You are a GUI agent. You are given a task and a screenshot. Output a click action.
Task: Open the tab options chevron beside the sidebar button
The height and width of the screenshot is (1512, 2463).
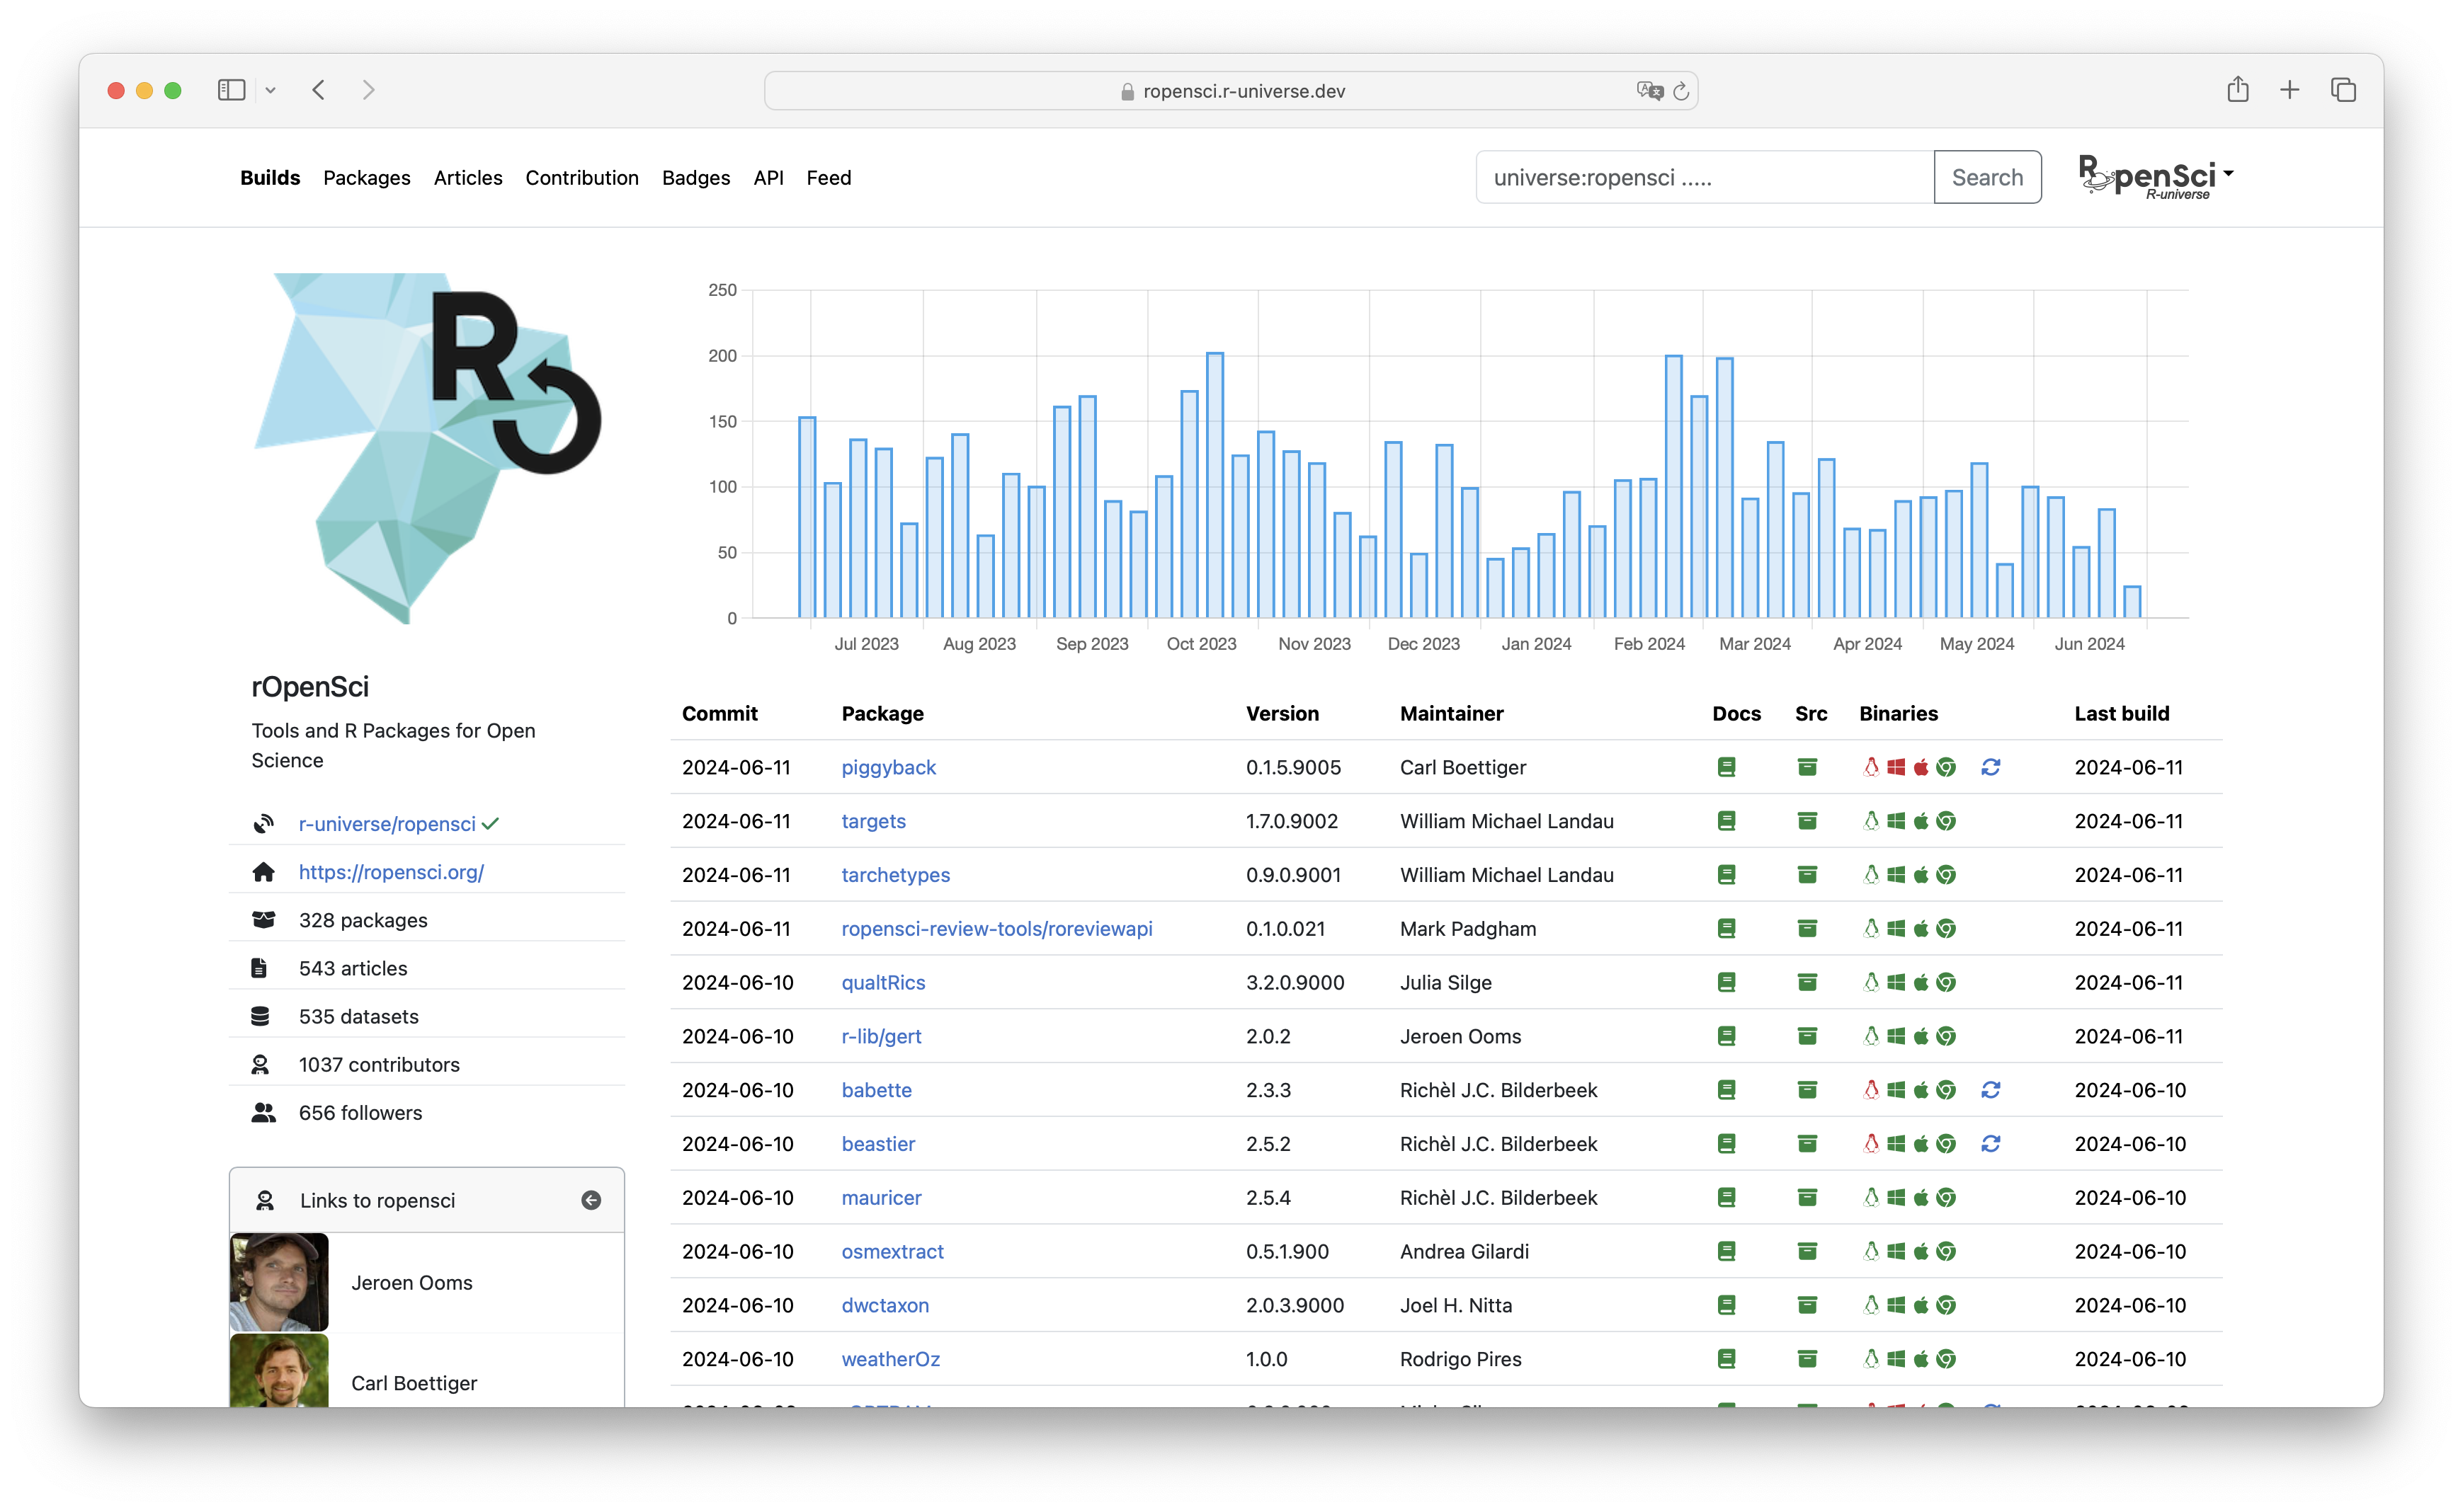[271, 90]
